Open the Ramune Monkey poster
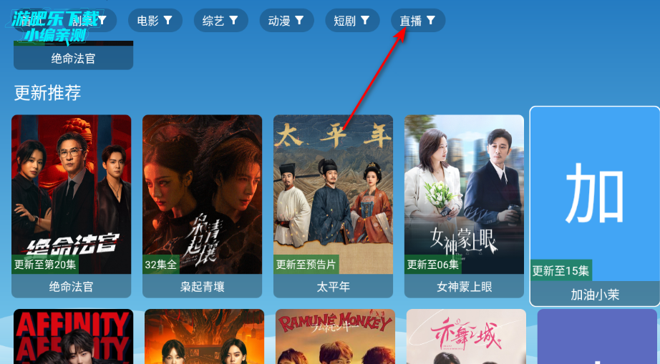 tap(335, 336)
